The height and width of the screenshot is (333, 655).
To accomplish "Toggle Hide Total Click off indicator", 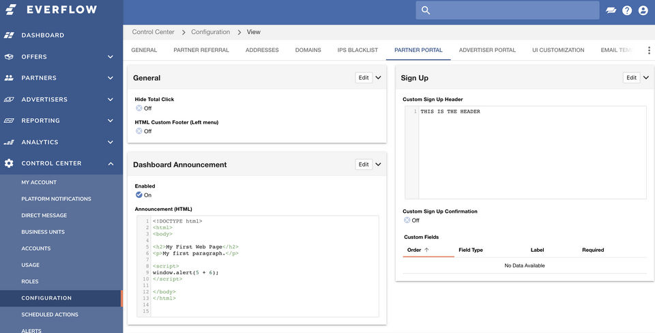I will pyautogui.click(x=139, y=108).
